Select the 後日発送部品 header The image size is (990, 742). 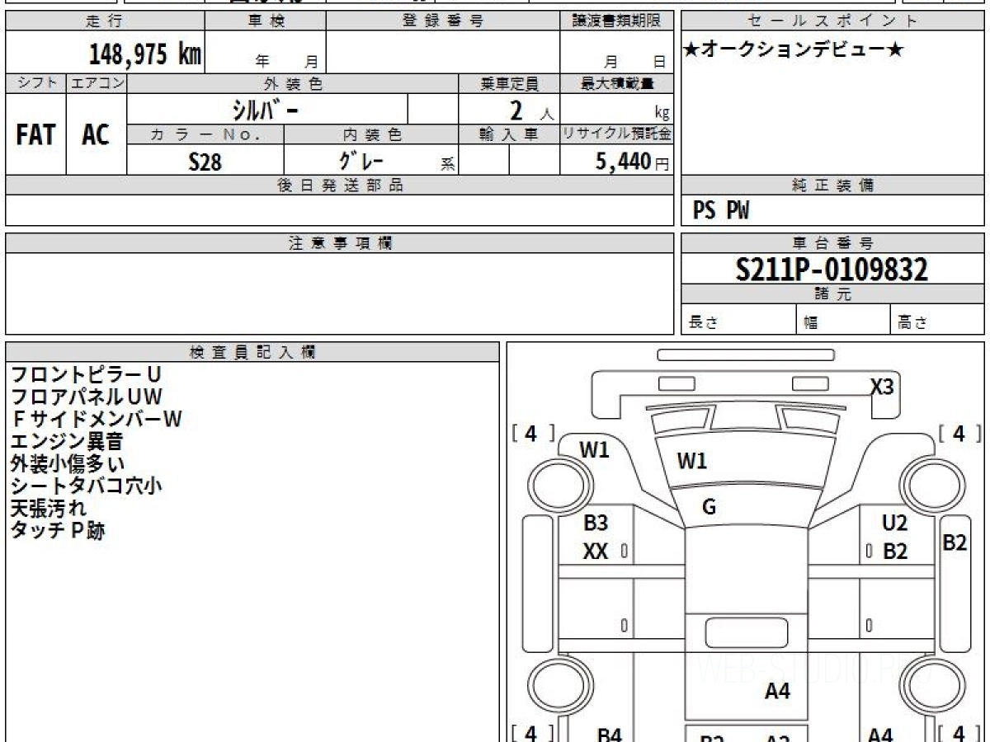pos(340,185)
